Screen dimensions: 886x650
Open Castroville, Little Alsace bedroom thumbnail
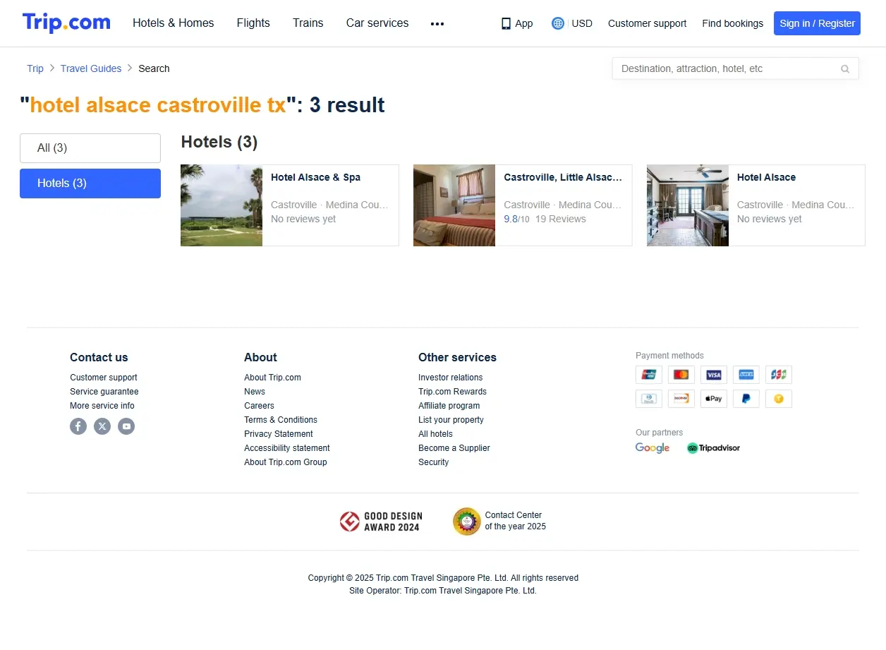click(x=454, y=205)
